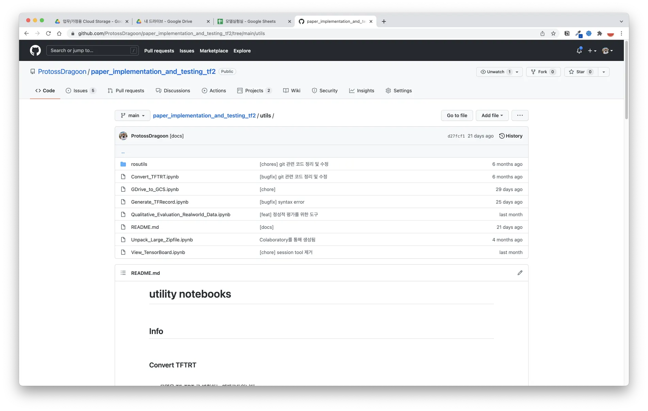
Task: Open the Security tab
Action: tap(325, 91)
